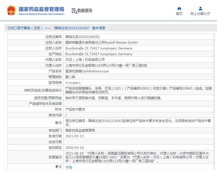Click the 备注 remark text 原注册证编号
The width and height of the screenshot is (217, 172).
click(138, 123)
